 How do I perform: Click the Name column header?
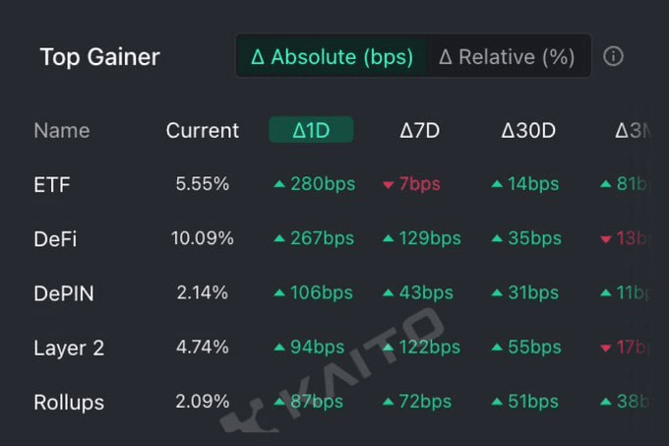click(62, 130)
